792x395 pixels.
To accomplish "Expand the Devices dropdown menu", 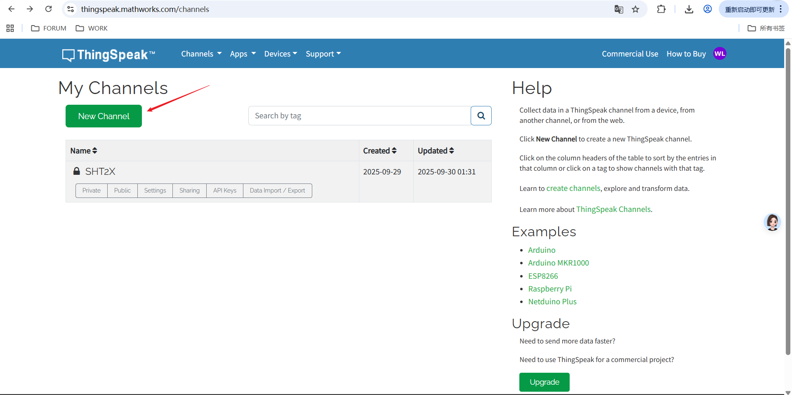I will pyautogui.click(x=280, y=54).
